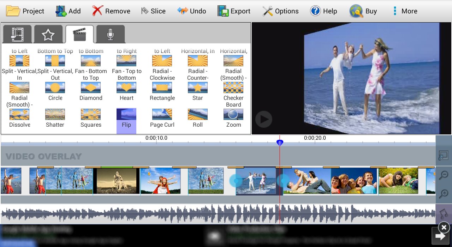452x247 pixels.
Task: Click the blue playhead marker on timeline
Action: 280,143
